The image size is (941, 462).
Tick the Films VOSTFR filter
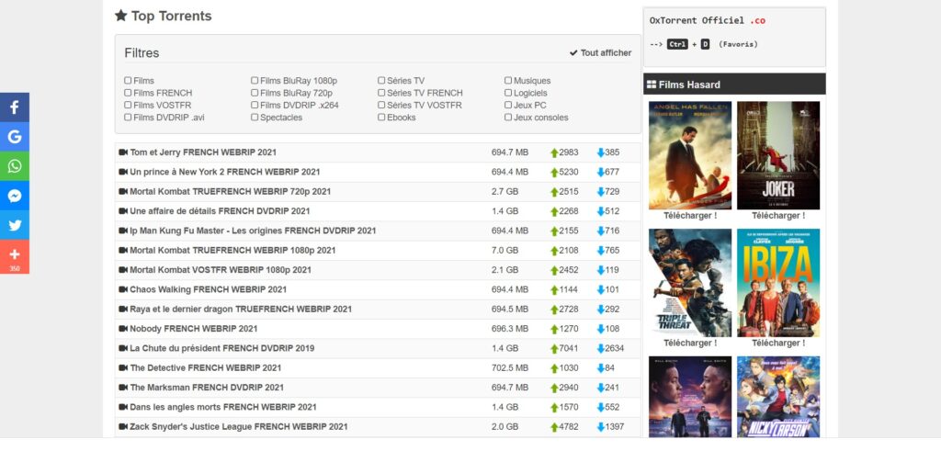pyautogui.click(x=128, y=105)
